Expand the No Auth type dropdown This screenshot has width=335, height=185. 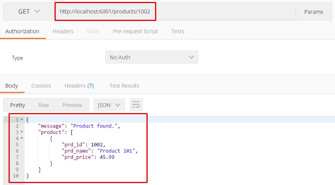[x=152, y=57]
